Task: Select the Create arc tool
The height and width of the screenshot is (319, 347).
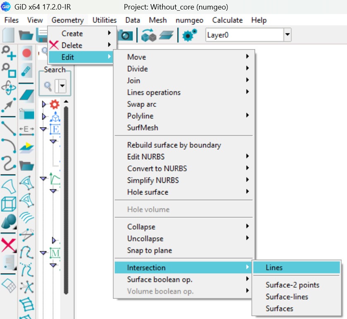Action: tap(8, 145)
